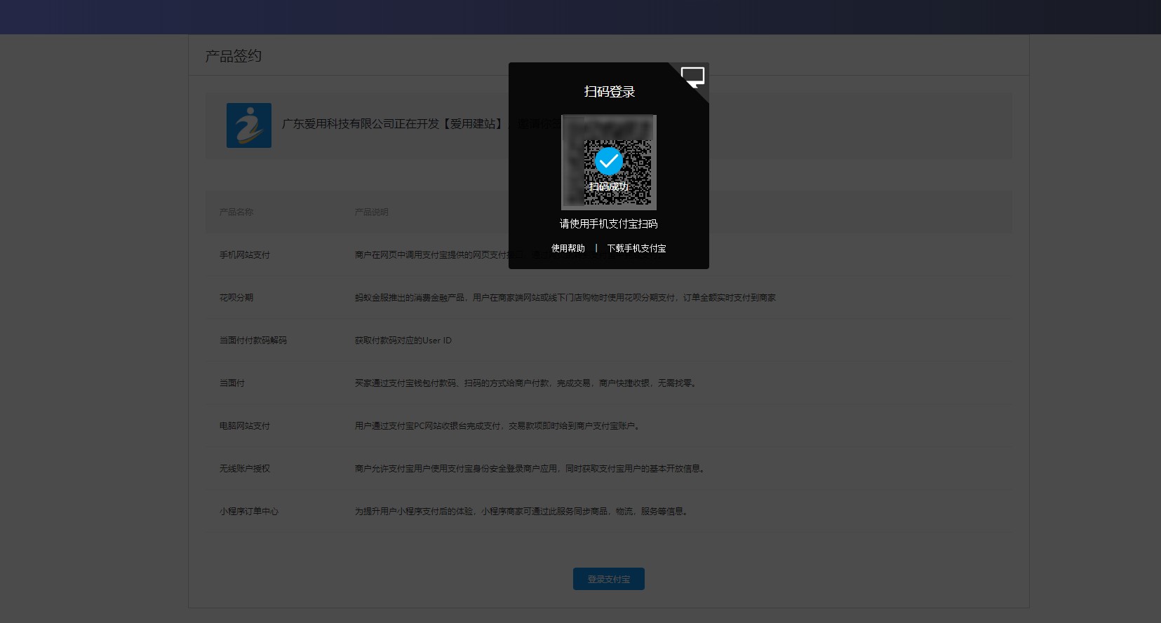Viewport: 1161px width, 623px height.
Task: Select the 电脑网站支付 row name
Action: [245, 426]
